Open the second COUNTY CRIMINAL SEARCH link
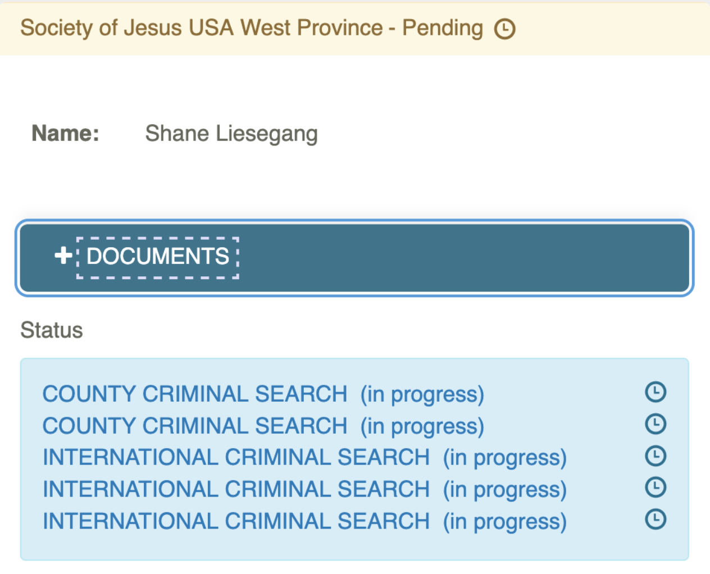710x574 pixels. (x=195, y=426)
